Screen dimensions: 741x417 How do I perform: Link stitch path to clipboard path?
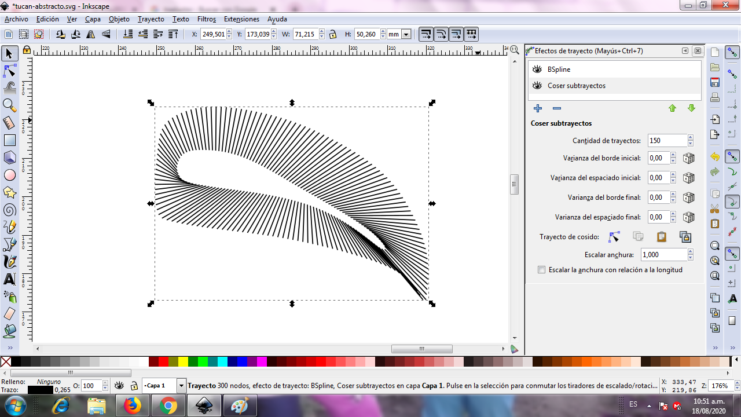click(x=685, y=236)
